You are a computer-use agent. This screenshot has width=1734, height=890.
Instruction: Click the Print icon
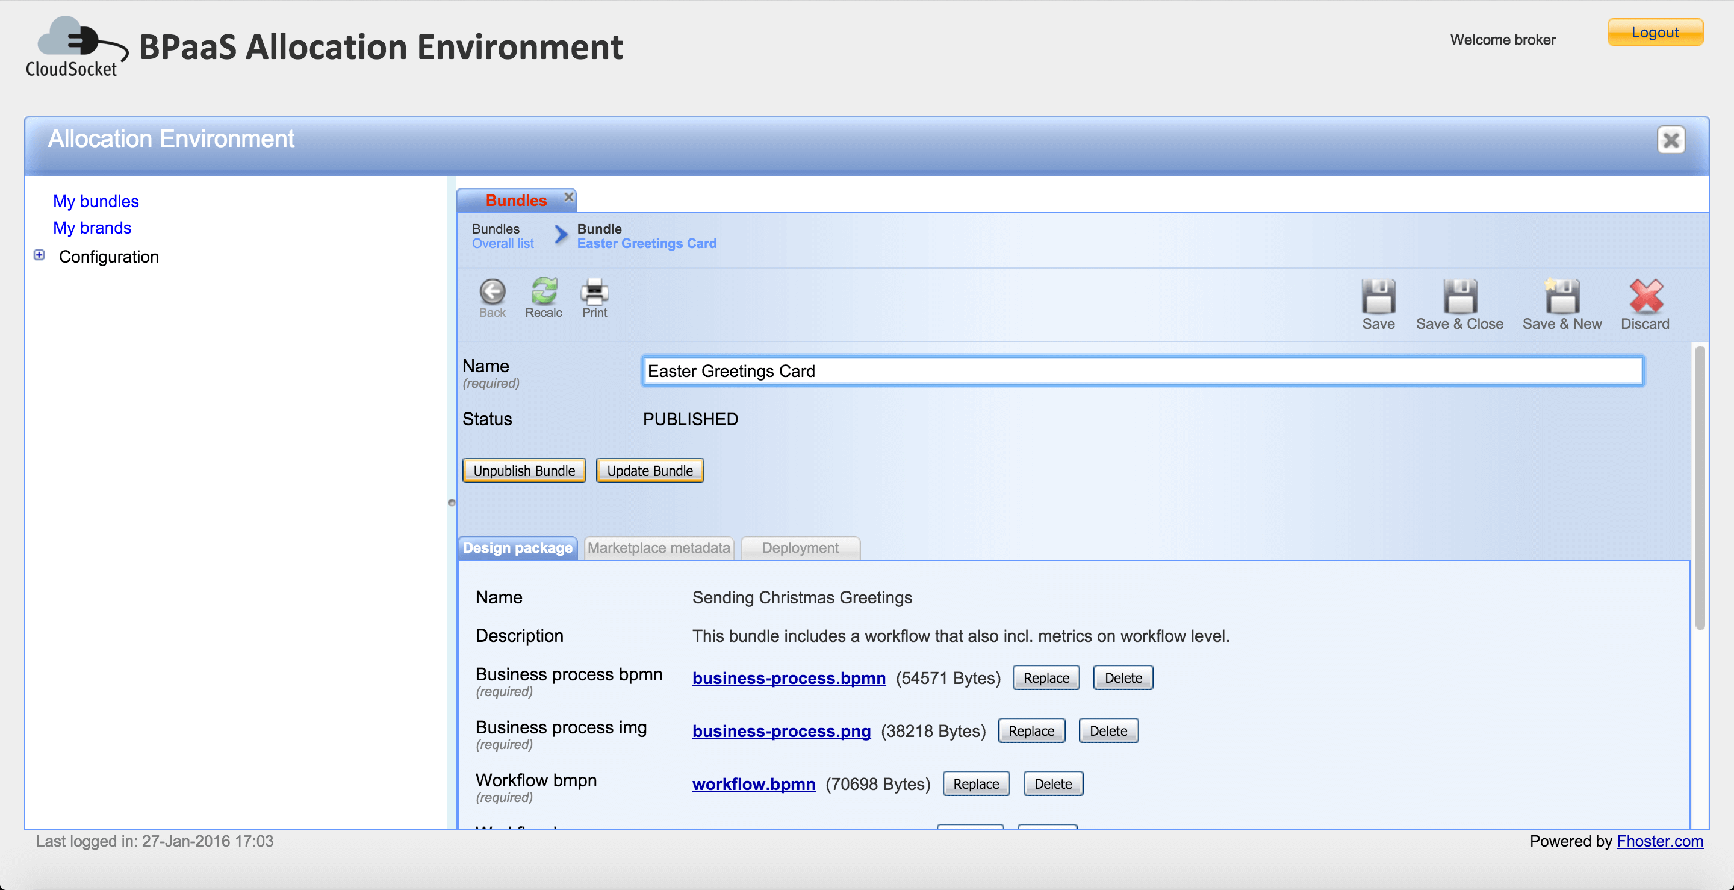click(x=594, y=291)
